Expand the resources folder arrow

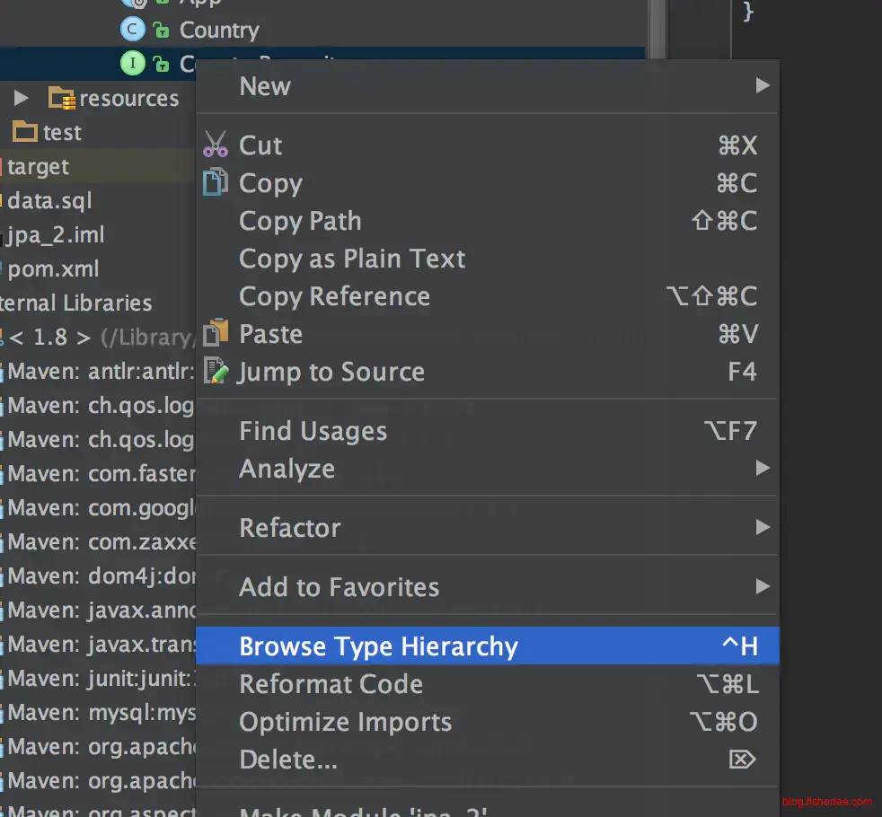22,98
